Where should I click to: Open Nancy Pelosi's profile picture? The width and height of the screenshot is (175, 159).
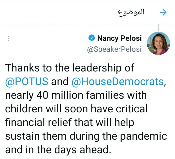(158, 43)
